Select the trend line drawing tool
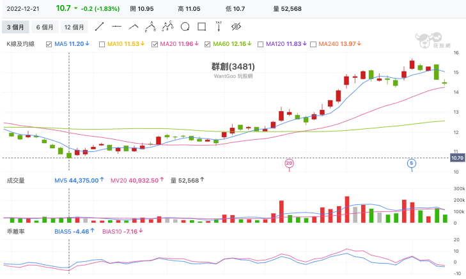Image resolution: width=466 pixels, height=279 pixels. (99, 27)
